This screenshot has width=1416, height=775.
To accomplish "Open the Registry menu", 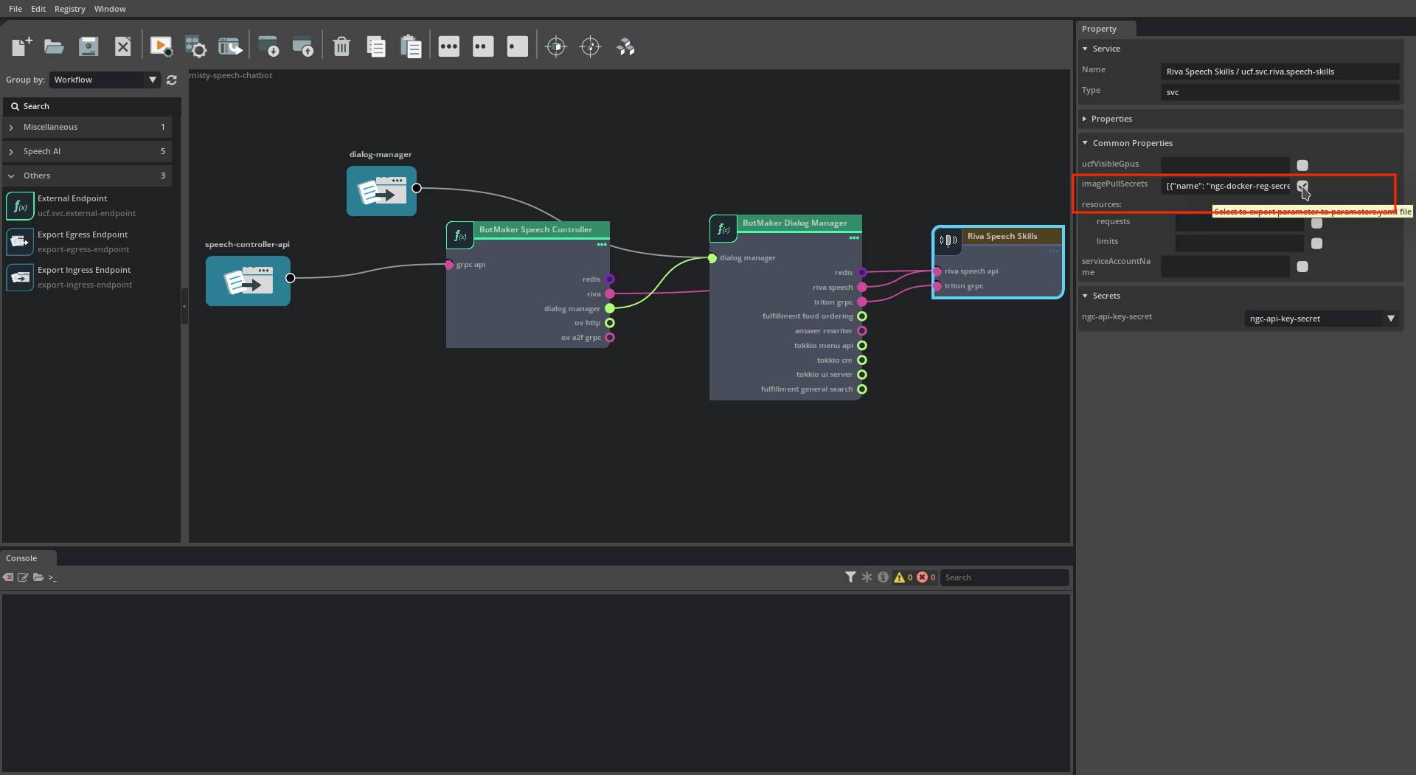I will pos(69,9).
